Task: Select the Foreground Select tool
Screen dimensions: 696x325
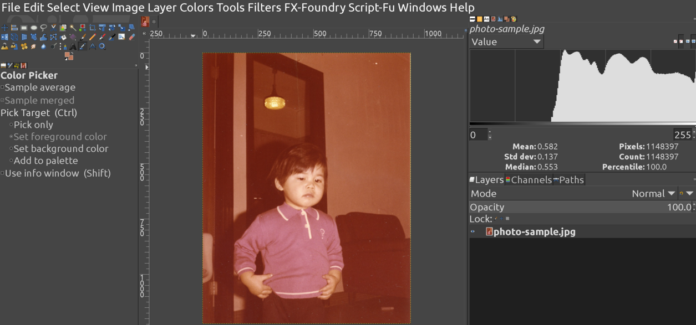Action: tap(63, 28)
